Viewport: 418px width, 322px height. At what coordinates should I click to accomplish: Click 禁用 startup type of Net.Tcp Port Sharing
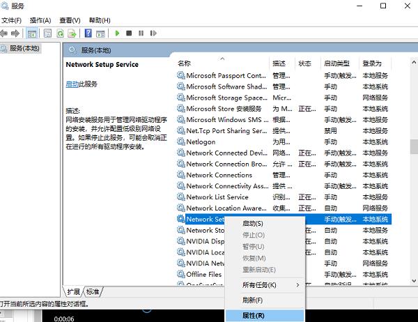(x=330, y=131)
